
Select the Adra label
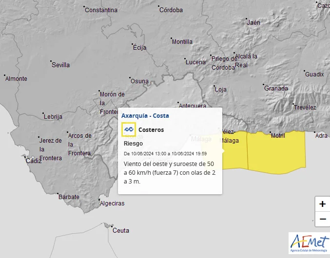click(321, 136)
